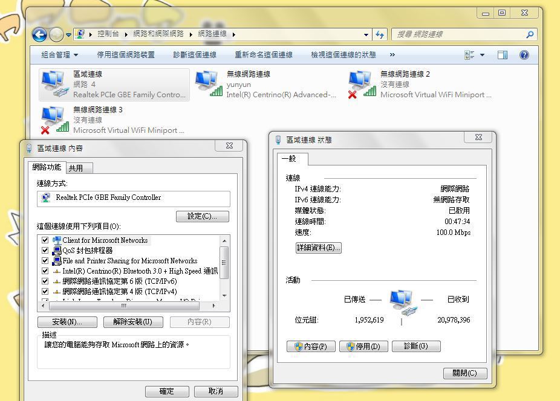Screen dimensions: 560x401
Task: Refresh the network connections view
Action: pos(380,34)
